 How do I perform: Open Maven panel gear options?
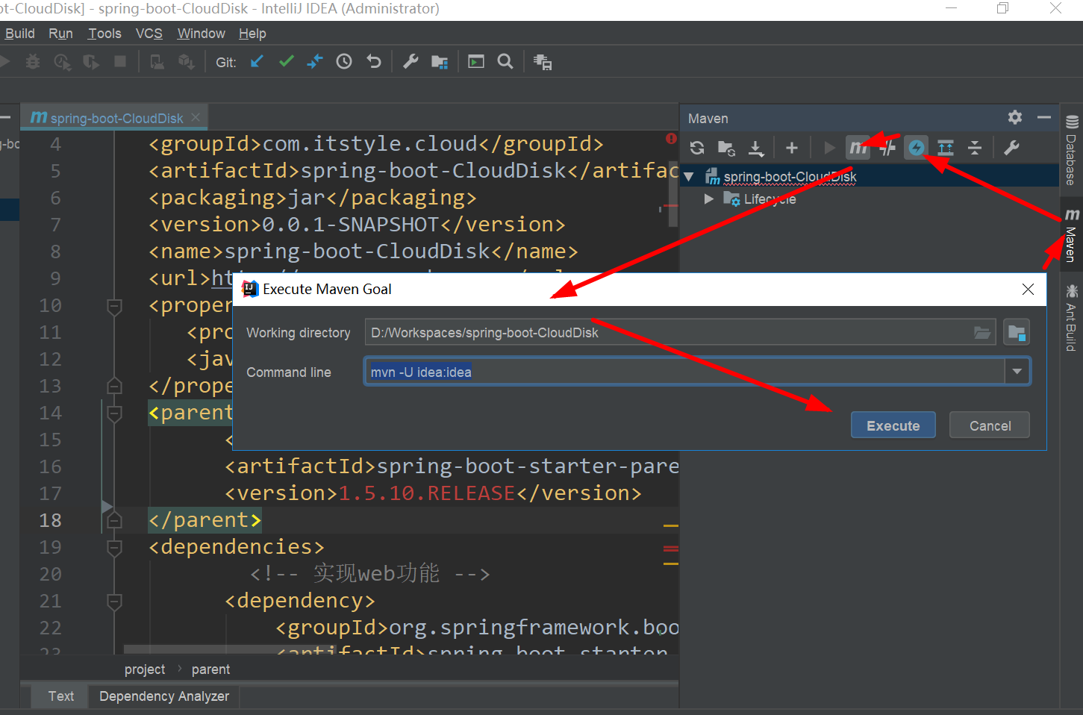pos(1015,117)
